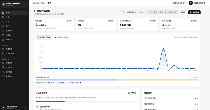The width and height of the screenshot is (210, 110).
Task: Click the 已结算 badge on sales card
Action: (x=69, y=21)
